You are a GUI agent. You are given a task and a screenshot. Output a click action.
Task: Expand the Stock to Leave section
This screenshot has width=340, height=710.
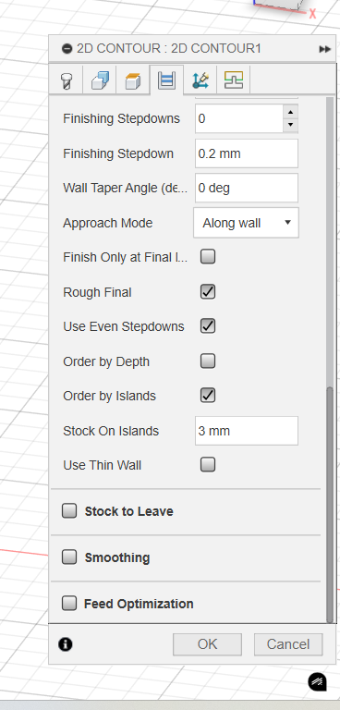point(69,511)
